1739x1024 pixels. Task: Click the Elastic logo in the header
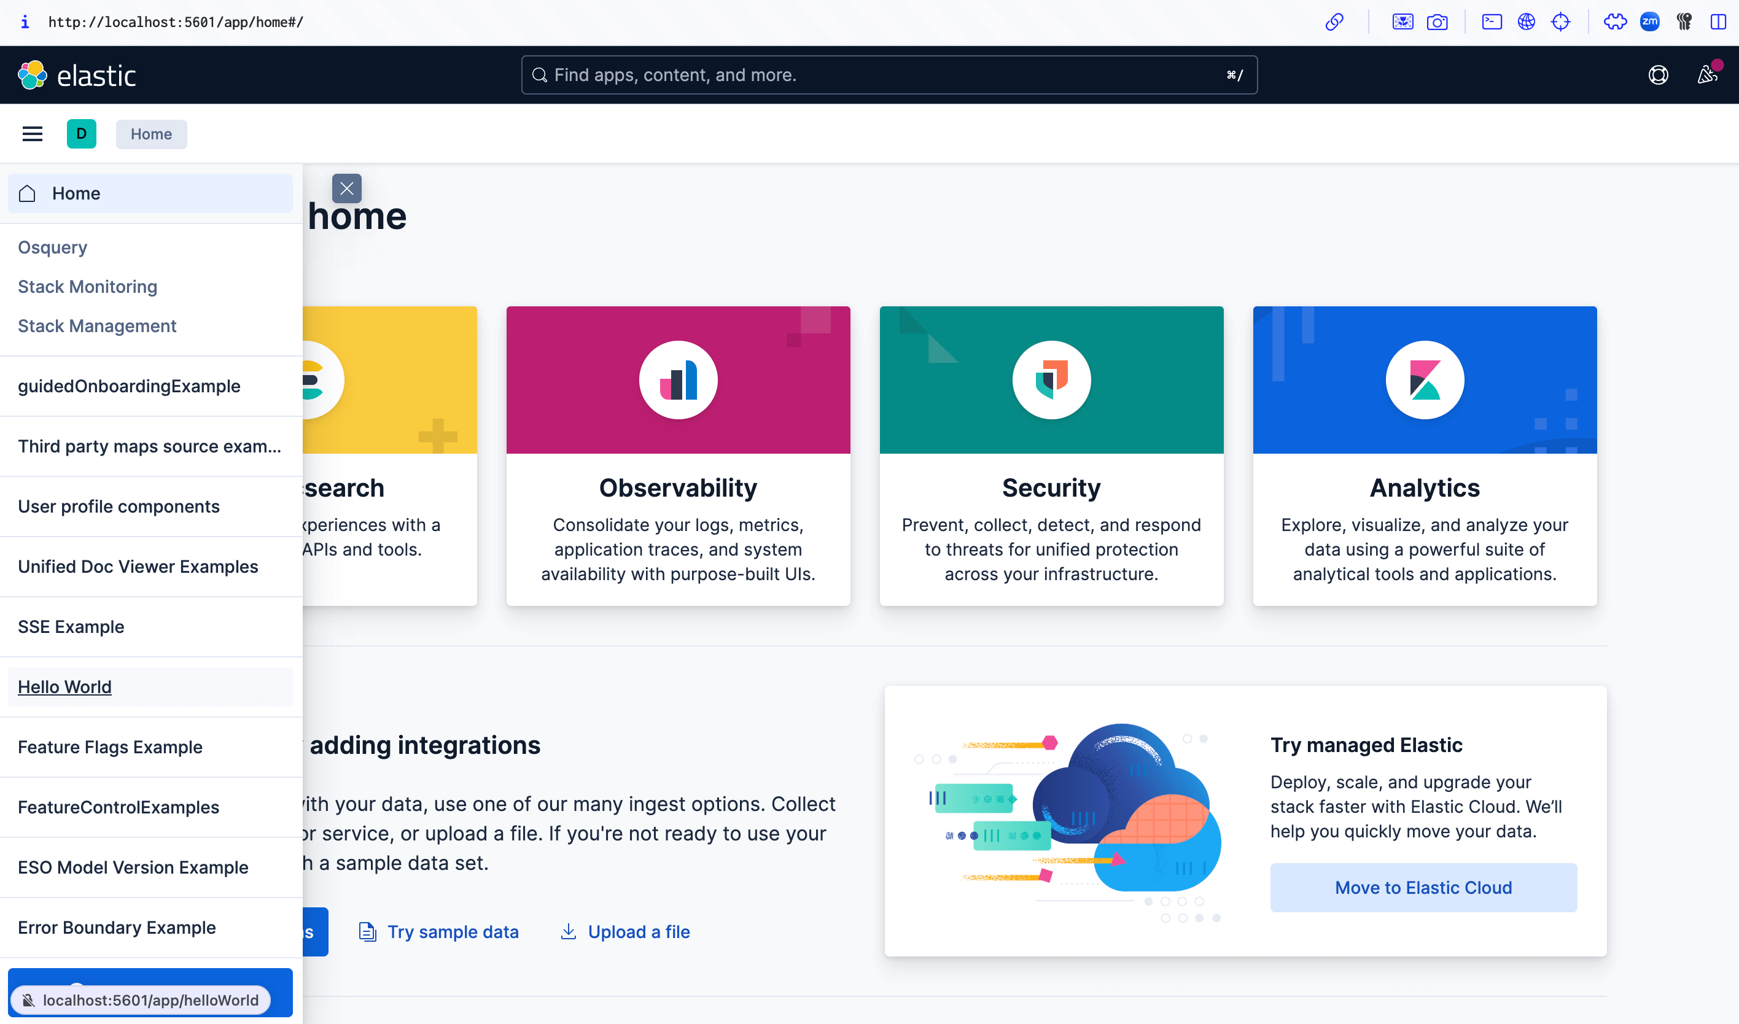(77, 76)
